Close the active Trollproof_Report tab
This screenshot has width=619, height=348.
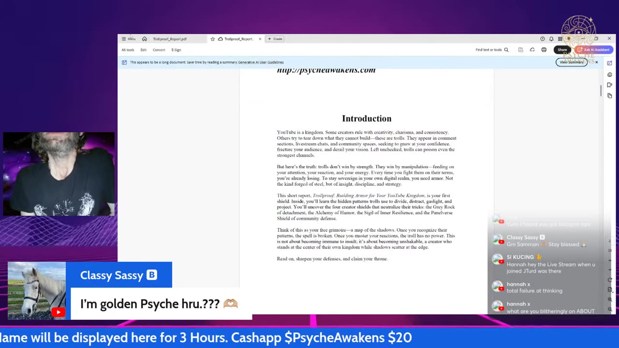[260, 39]
